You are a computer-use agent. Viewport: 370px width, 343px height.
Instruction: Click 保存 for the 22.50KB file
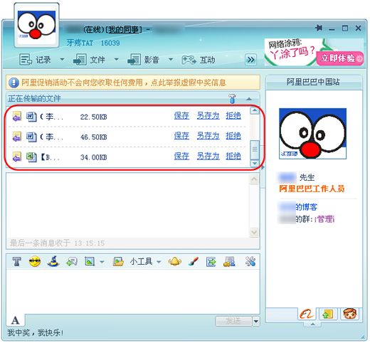coord(181,116)
